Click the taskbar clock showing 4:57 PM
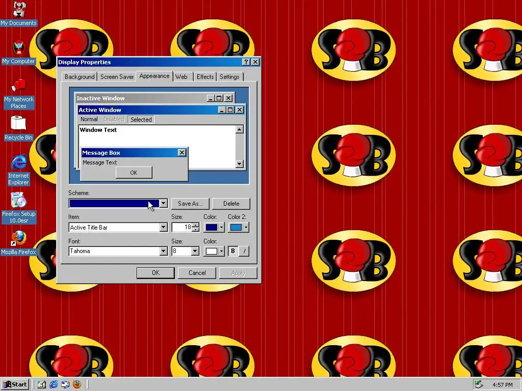Image resolution: width=522 pixels, height=391 pixels. pos(502,385)
